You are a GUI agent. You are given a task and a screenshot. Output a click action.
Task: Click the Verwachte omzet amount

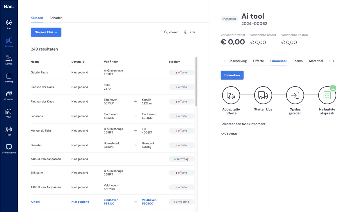coord(258,42)
